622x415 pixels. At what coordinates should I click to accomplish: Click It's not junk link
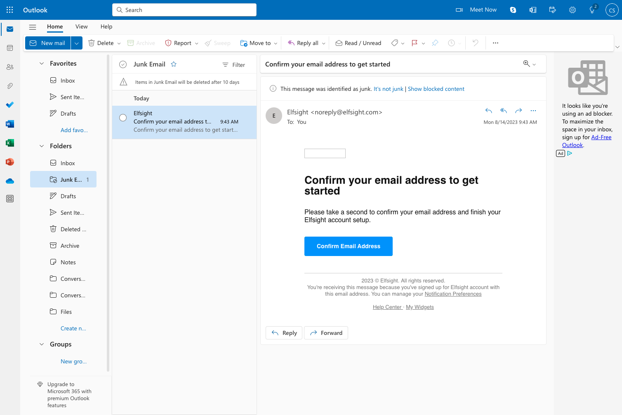coord(389,89)
